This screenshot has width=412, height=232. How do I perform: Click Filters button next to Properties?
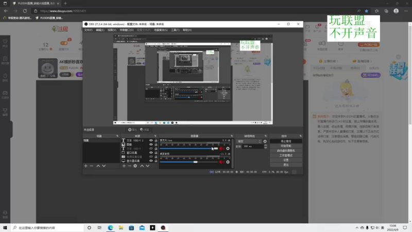click(x=145, y=130)
